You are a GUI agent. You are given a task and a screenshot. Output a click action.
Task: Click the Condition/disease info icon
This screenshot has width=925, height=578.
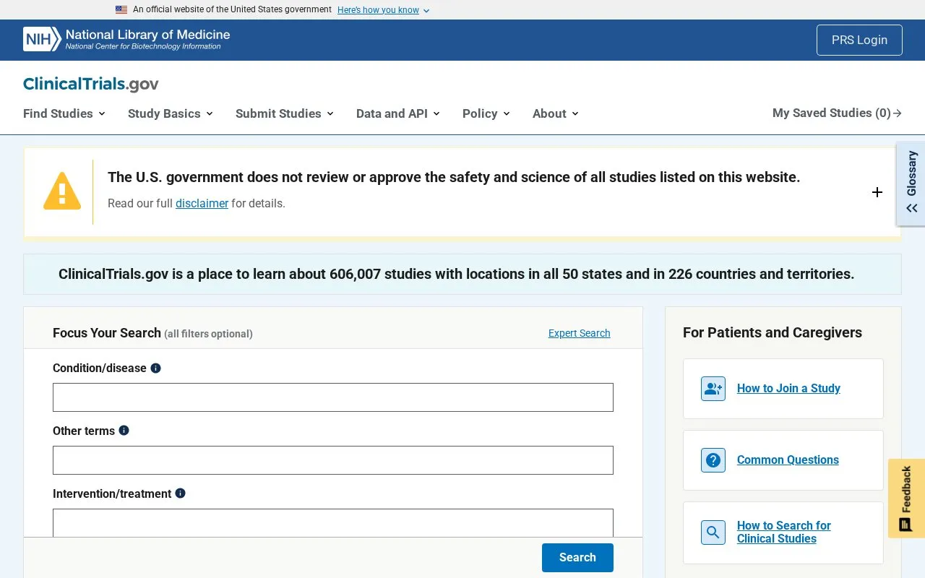[155, 368]
